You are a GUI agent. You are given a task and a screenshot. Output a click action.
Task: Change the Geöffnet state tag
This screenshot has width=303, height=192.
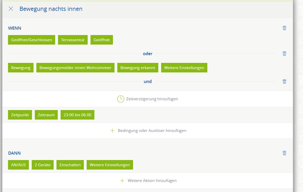102,40
